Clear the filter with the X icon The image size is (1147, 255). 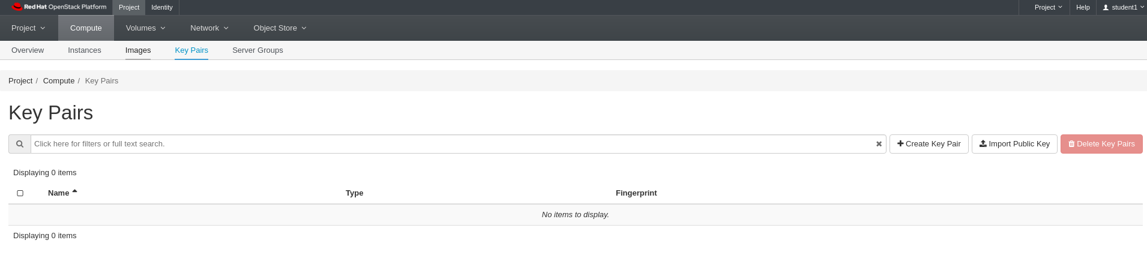point(879,144)
